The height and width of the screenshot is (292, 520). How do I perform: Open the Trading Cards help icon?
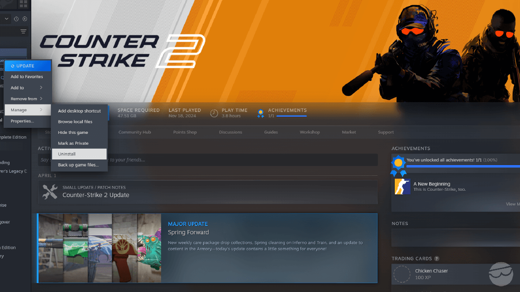tap(436, 259)
